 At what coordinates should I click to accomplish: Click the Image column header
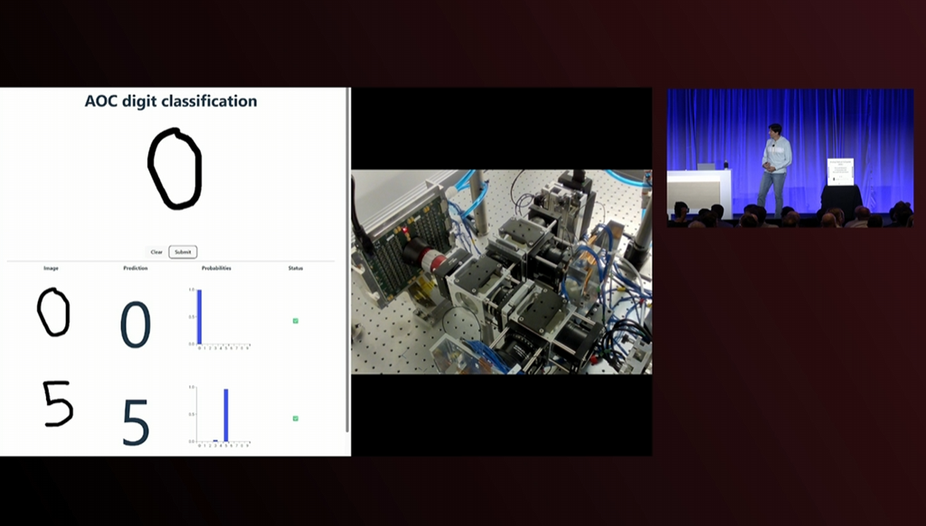pos(51,268)
